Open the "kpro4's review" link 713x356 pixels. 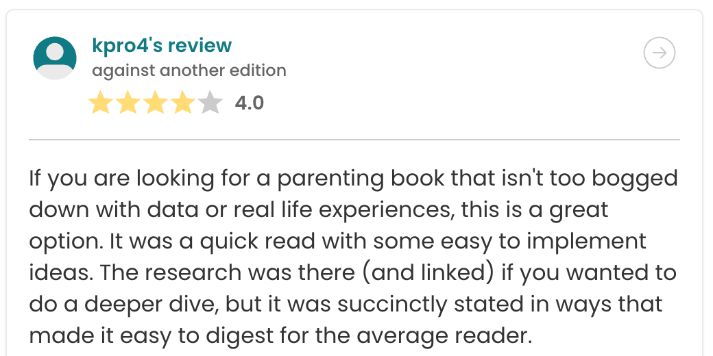point(162,46)
